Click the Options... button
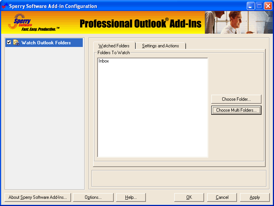 pos(93,197)
